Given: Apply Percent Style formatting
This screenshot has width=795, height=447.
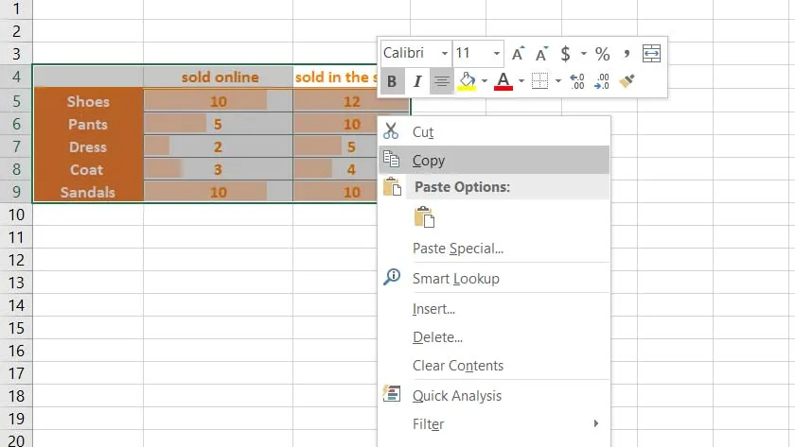Looking at the screenshot, I should point(602,53).
